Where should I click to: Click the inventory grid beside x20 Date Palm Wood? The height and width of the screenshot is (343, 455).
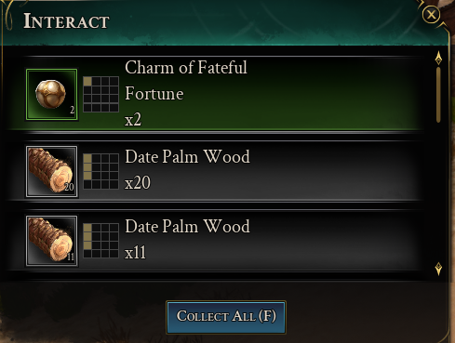[x=101, y=171]
